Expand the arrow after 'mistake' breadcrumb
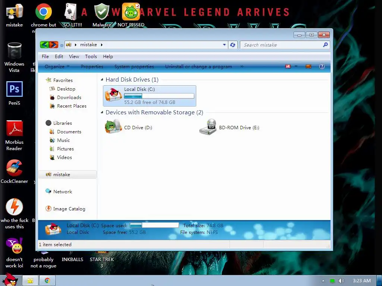The image size is (382, 286). click(x=101, y=45)
